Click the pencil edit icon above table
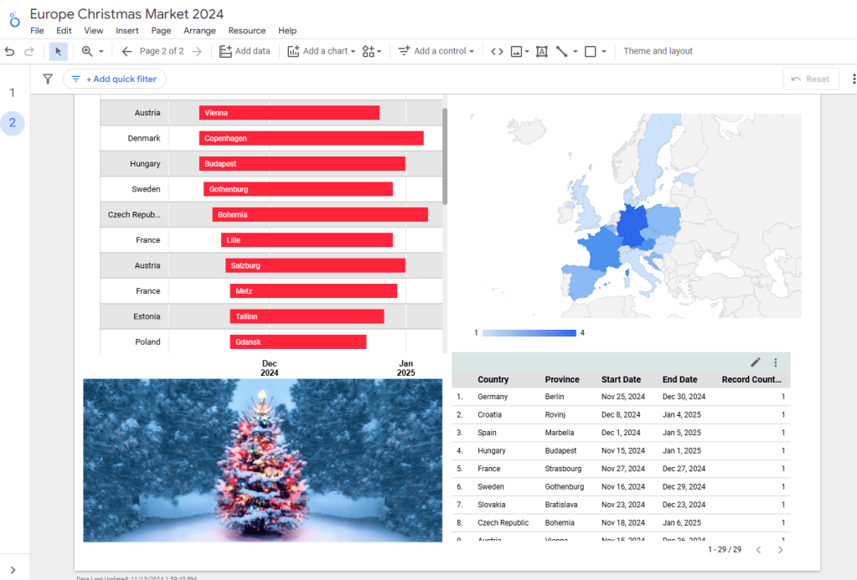 756,362
